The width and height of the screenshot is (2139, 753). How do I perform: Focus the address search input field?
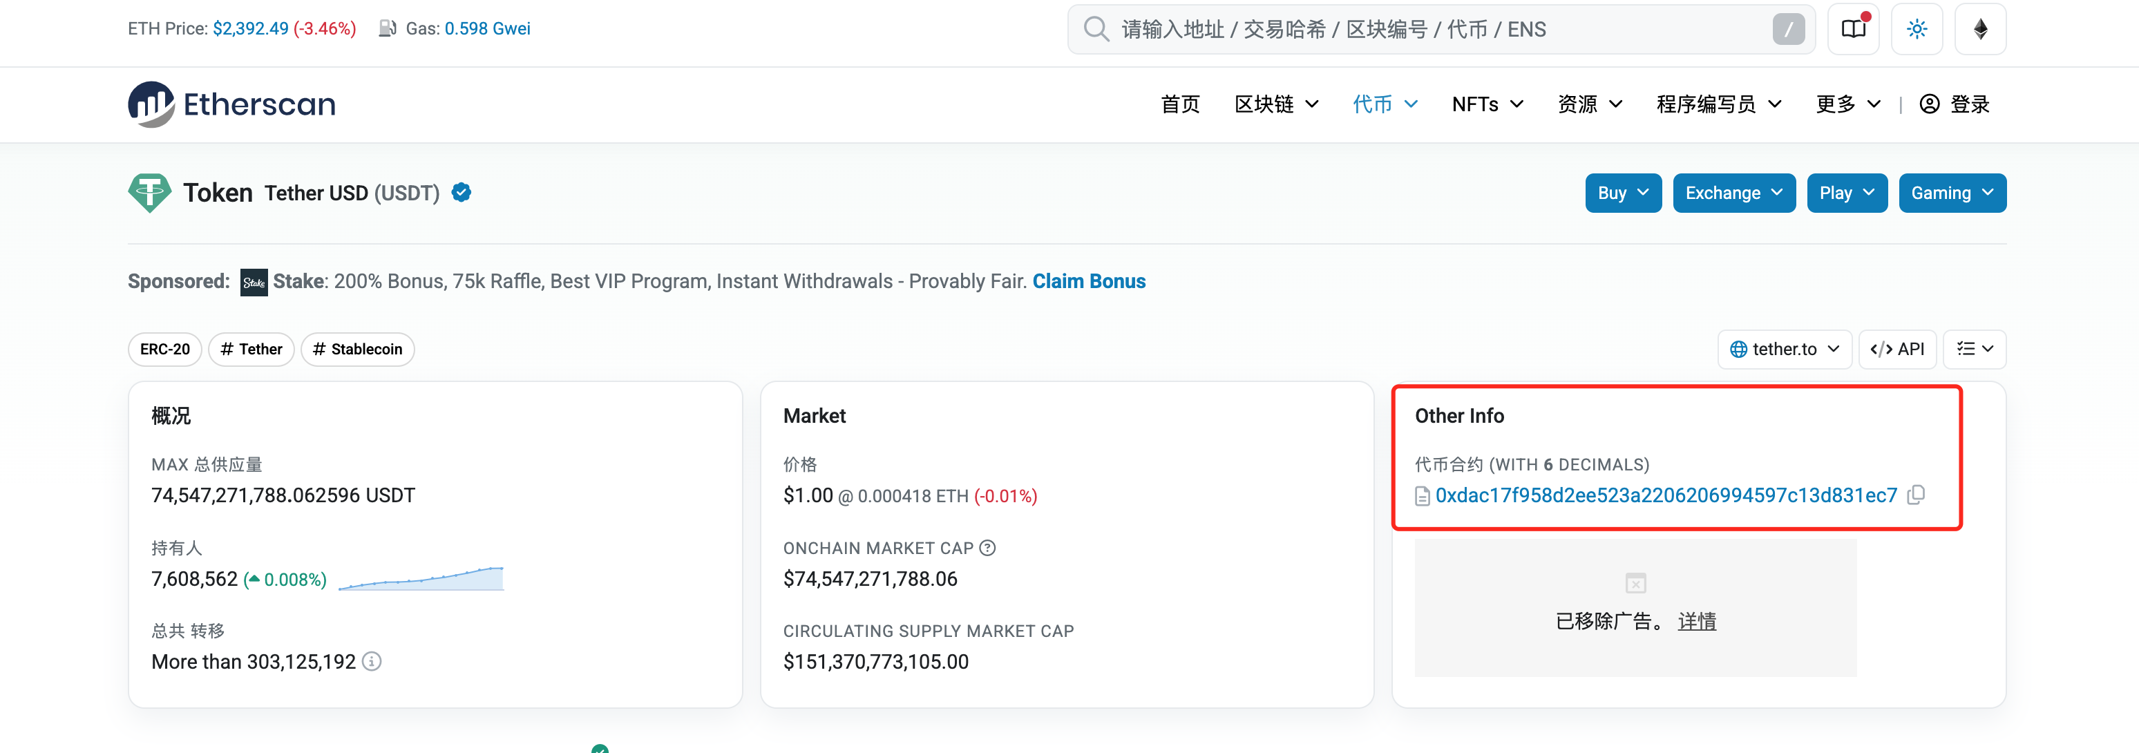[1441, 29]
